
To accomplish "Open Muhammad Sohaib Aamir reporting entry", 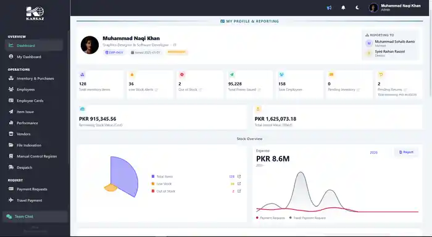I will pos(390,43).
